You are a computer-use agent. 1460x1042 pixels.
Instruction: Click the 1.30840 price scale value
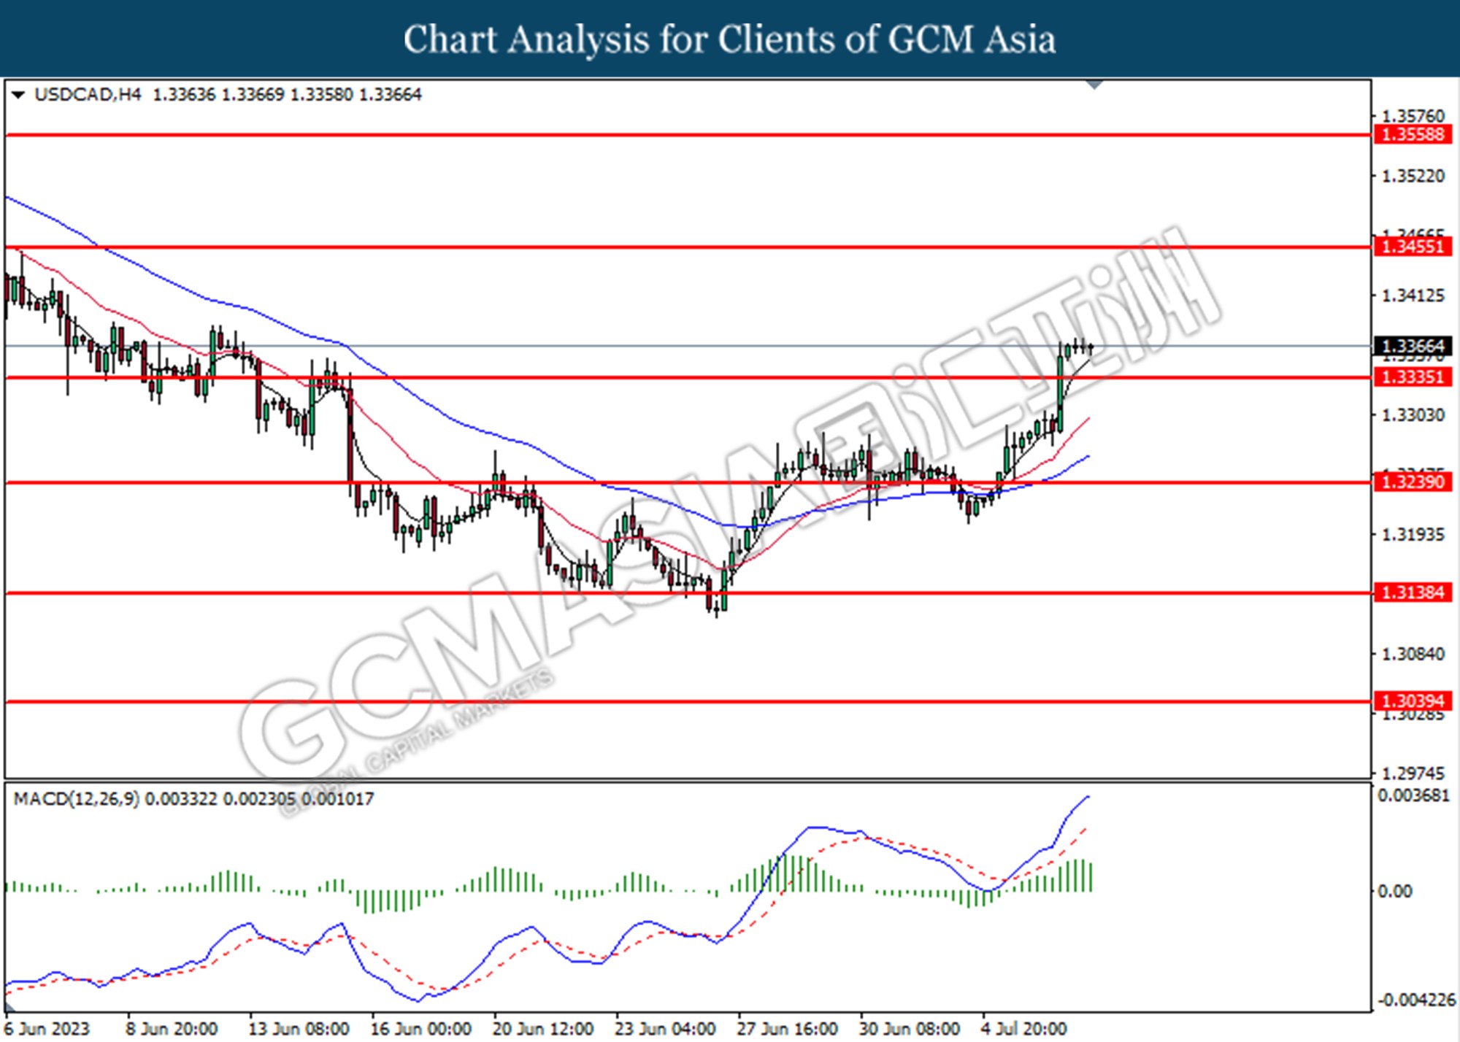point(1413,654)
